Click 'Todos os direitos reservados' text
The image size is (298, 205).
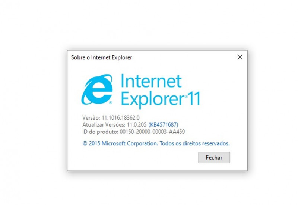[194, 143]
